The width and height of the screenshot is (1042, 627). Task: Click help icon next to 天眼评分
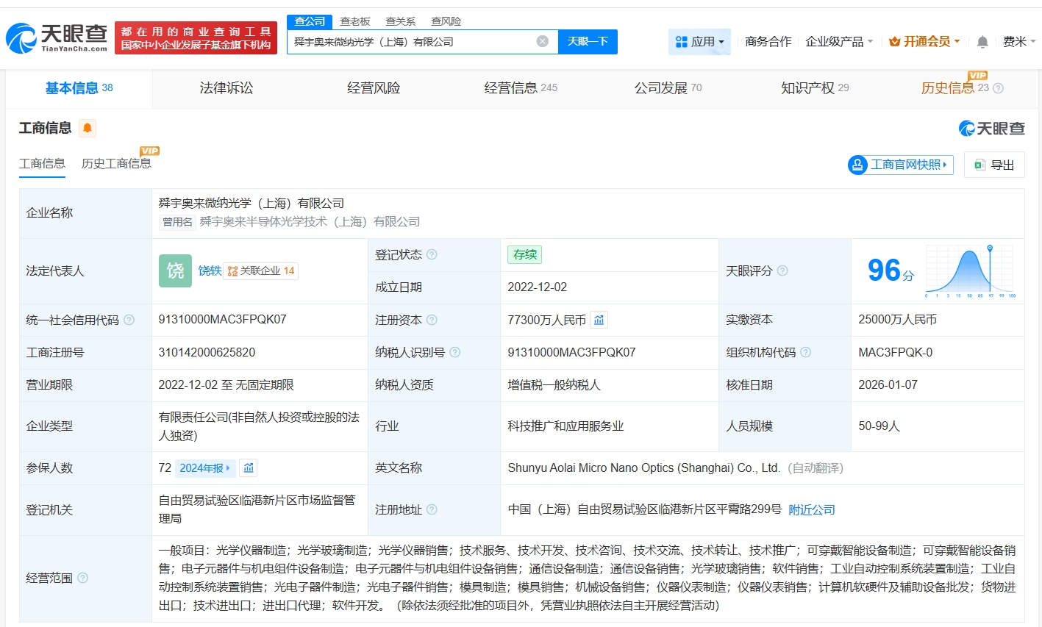click(782, 270)
